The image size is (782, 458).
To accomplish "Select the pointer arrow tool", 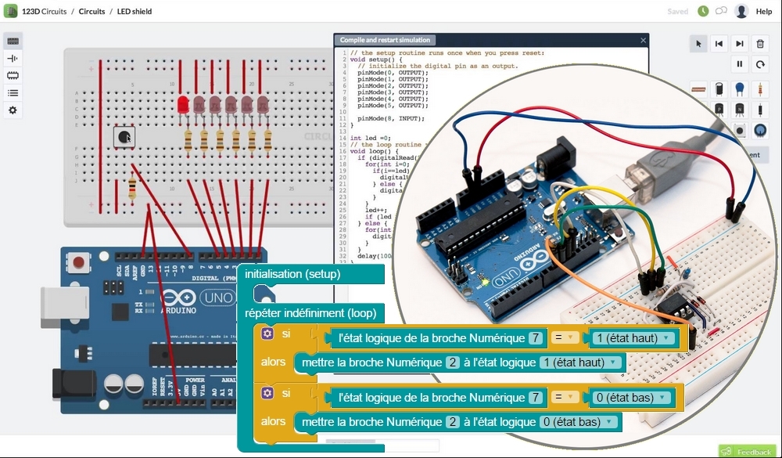I will [698, 44].
